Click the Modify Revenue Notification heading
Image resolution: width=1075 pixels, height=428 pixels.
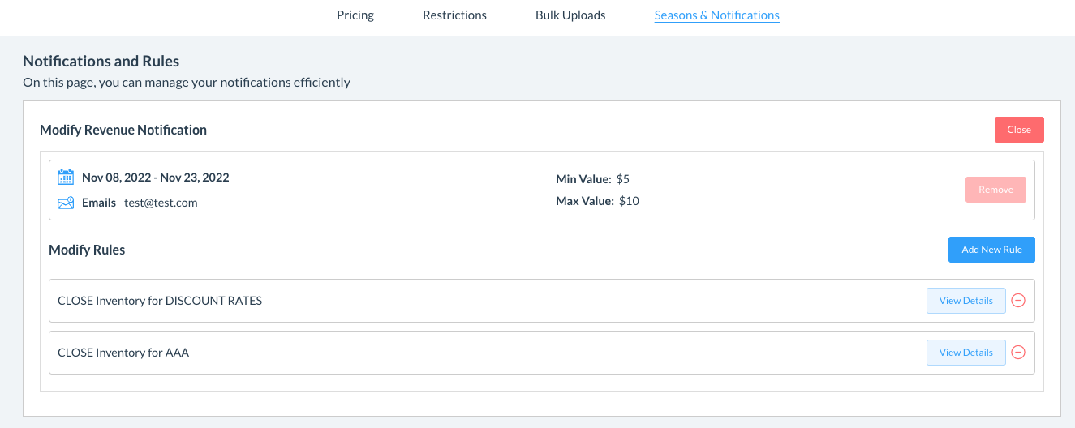tap(123, 130)
